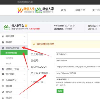Image resolution: width=100 pixels, height=99 pixels.
Task: Click the 微互动 arrows icon
Action: pos(3,92)
